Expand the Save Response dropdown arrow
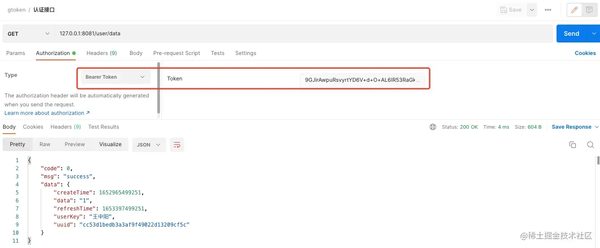The image size is (600, 248). (596, 127)
